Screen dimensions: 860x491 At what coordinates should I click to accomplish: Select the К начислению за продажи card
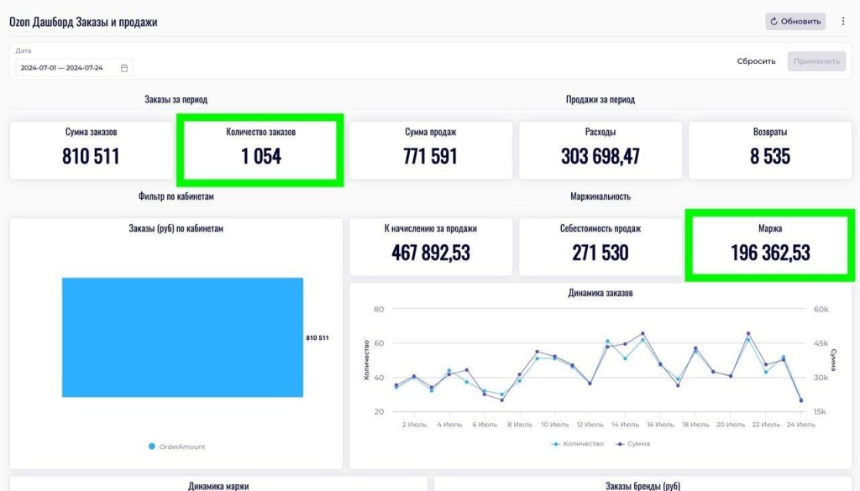tap(430, 246)
